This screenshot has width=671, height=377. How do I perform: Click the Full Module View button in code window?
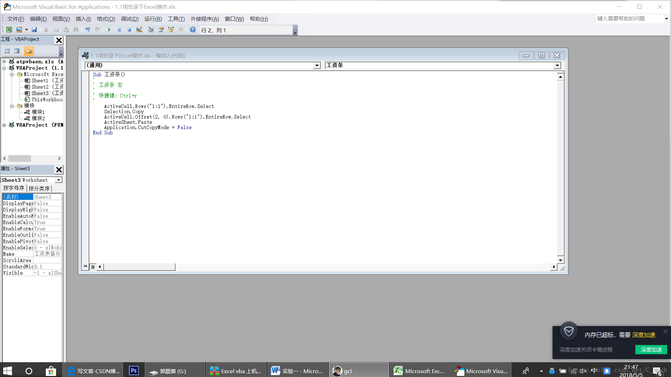(x=93, y=267)
